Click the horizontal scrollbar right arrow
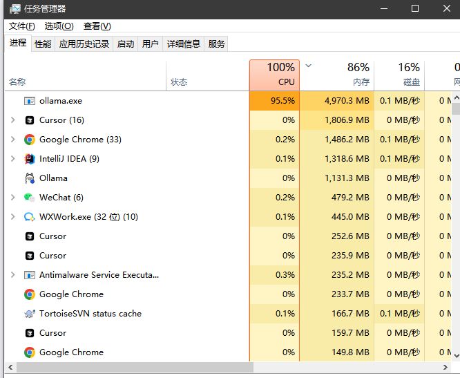460x378 pixels. (x=445, y=367)
